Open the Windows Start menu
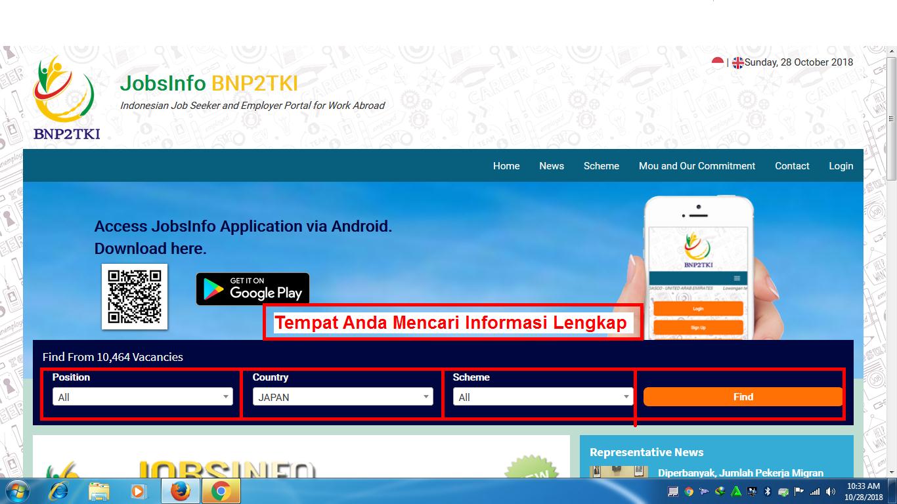Screen dimensions: 897x504 tap(17, 491)
